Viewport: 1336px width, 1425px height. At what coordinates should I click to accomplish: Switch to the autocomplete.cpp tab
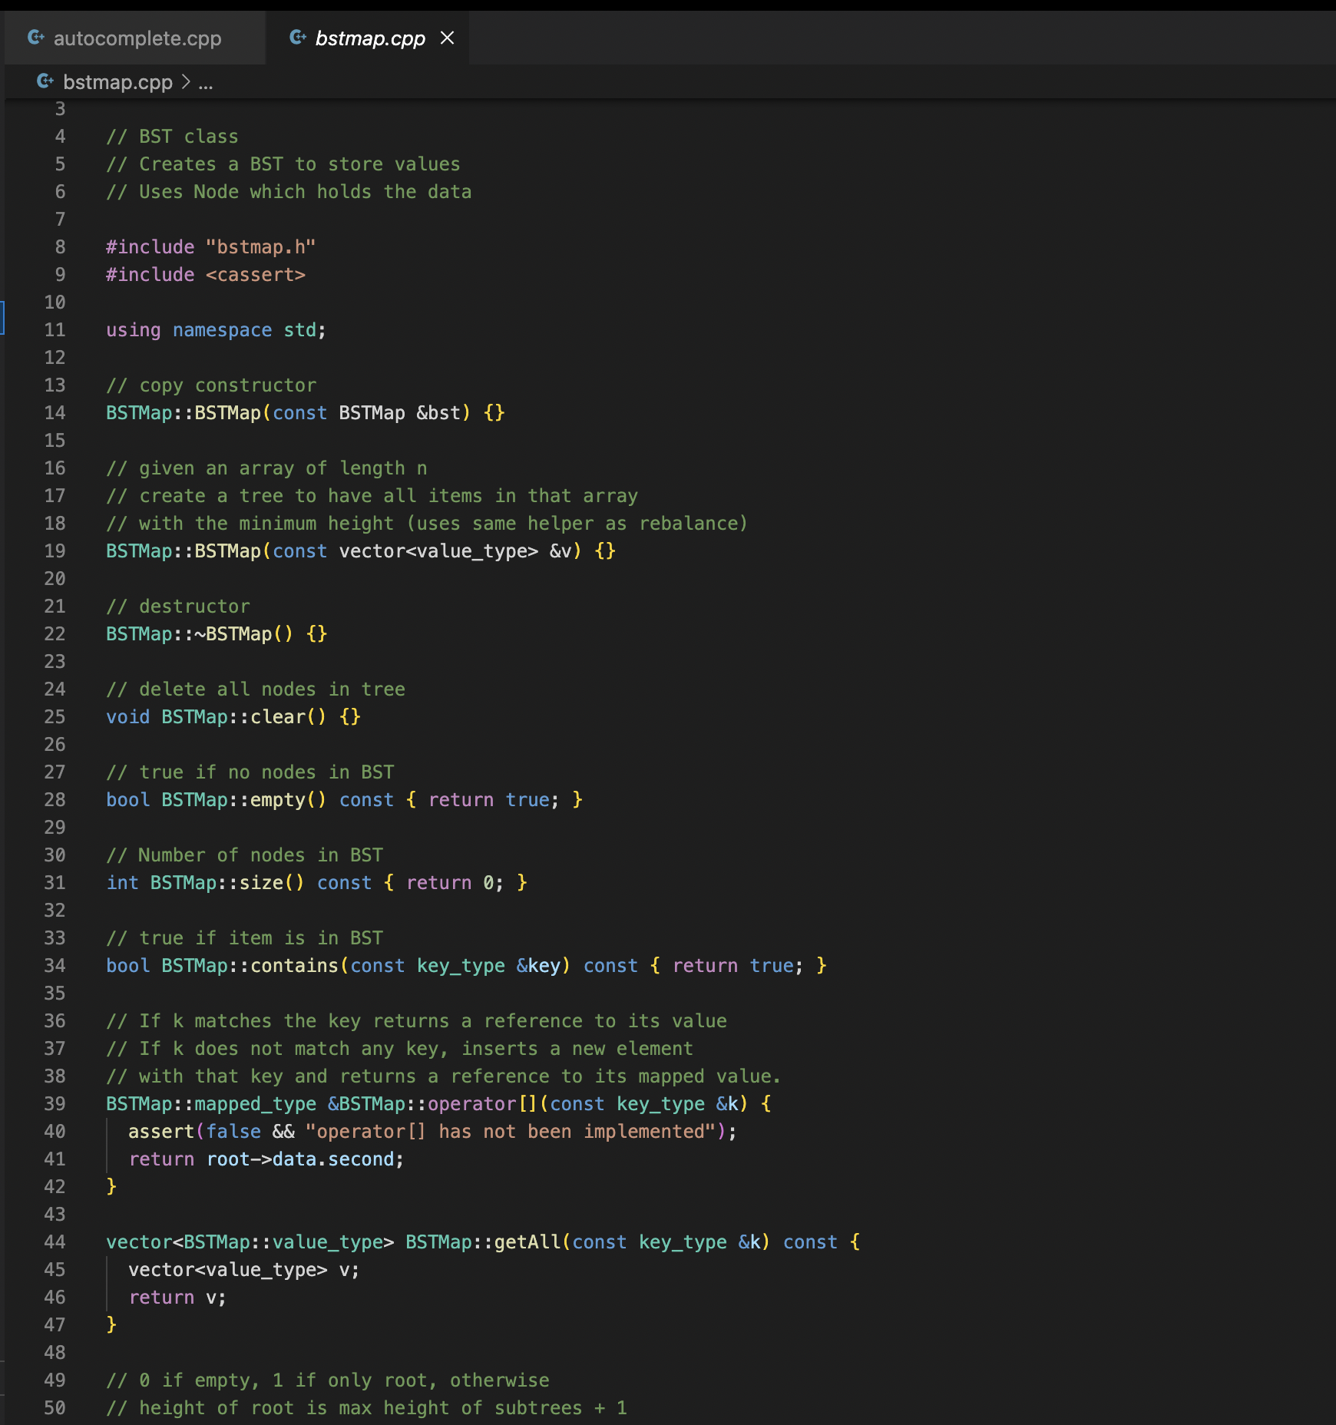pos(138,38)
